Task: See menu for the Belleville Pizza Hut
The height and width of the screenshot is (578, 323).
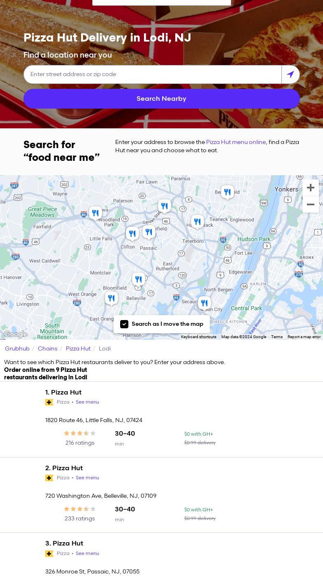Action: 87,478
